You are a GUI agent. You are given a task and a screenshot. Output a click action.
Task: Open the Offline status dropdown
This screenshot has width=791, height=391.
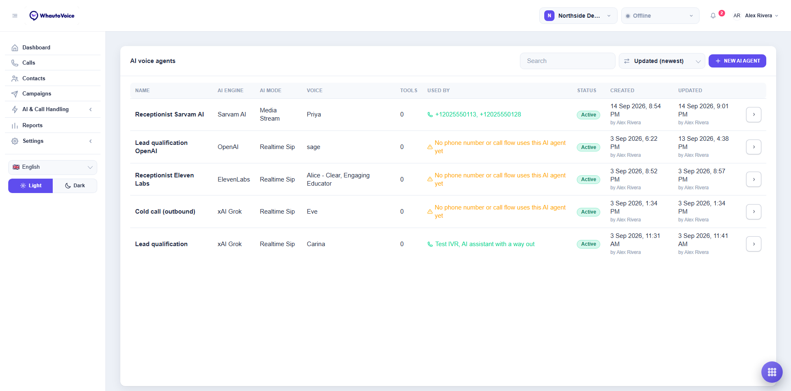point(660,16)
